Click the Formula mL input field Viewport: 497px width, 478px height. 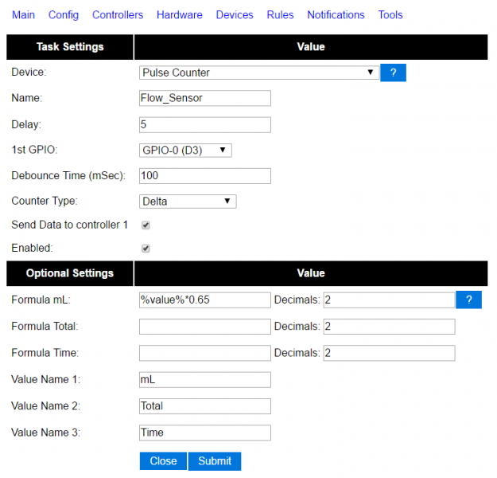pos(204,300)
